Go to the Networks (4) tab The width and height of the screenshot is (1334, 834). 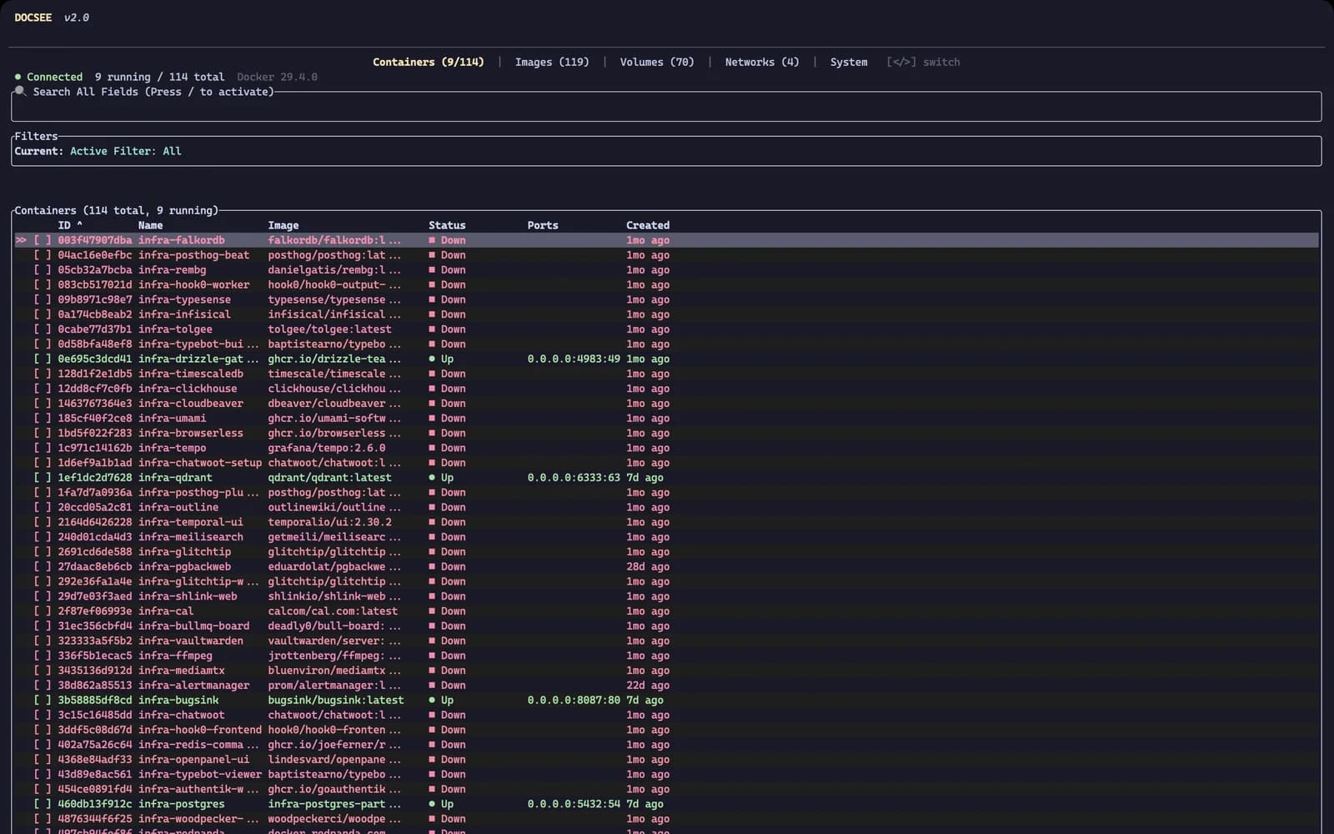[x=762, y=62]
